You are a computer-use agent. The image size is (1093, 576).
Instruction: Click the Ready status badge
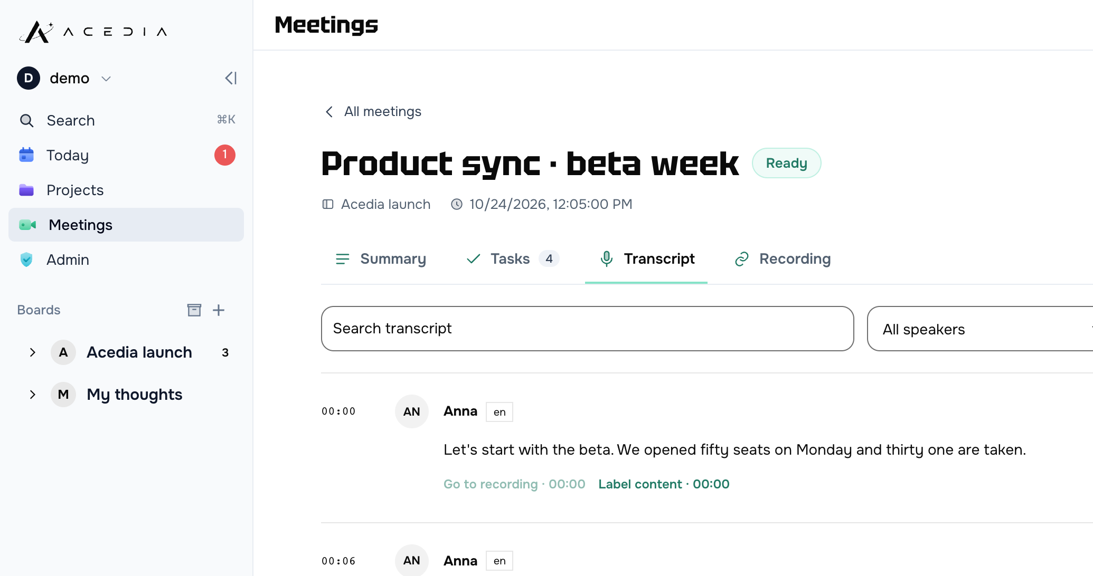click(x=787, y=163)
